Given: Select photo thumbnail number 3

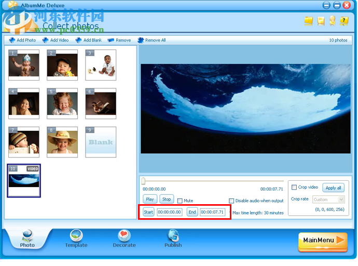Looking at the screenshot, I should click(x=101, y=65).
